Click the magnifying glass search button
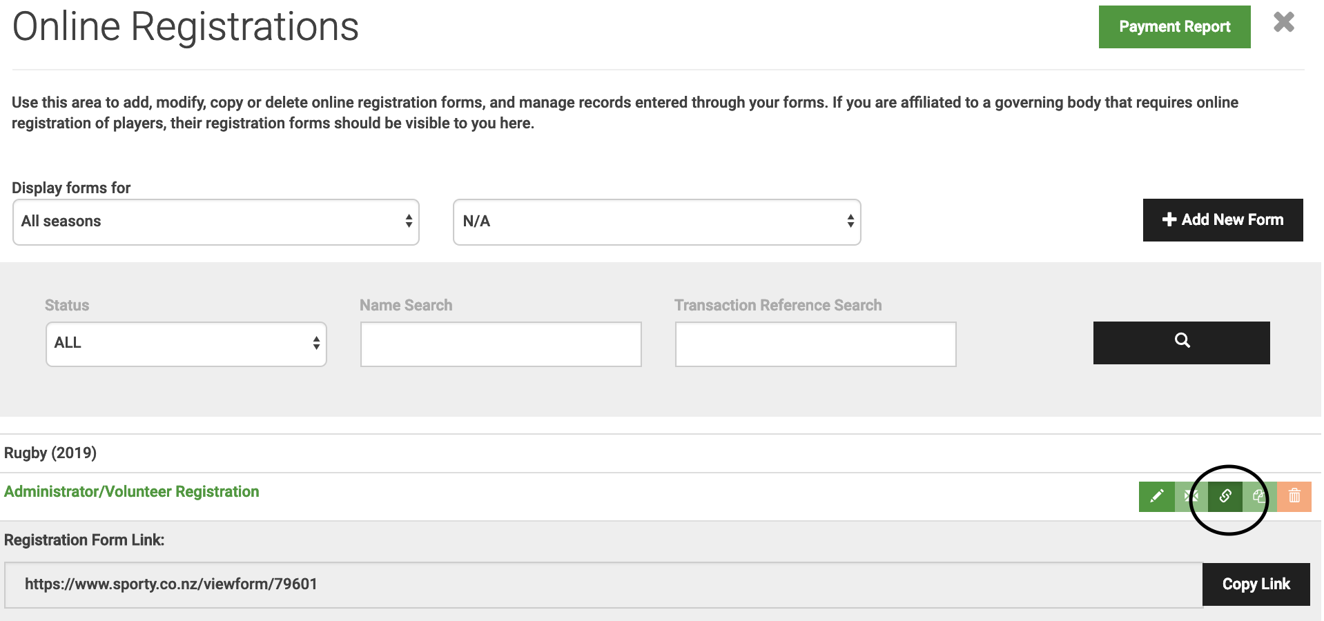Viewport: 1324px width, 621px height. [1181, 342]
